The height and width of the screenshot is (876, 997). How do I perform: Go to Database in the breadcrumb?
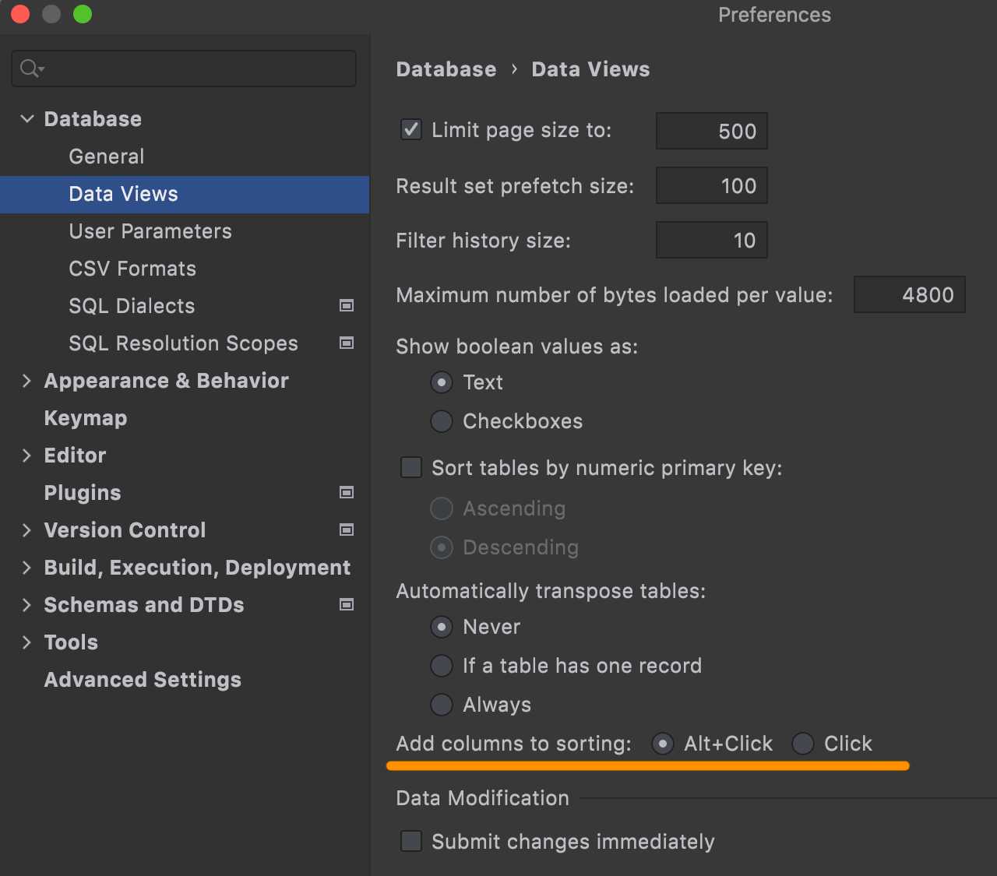446,69
